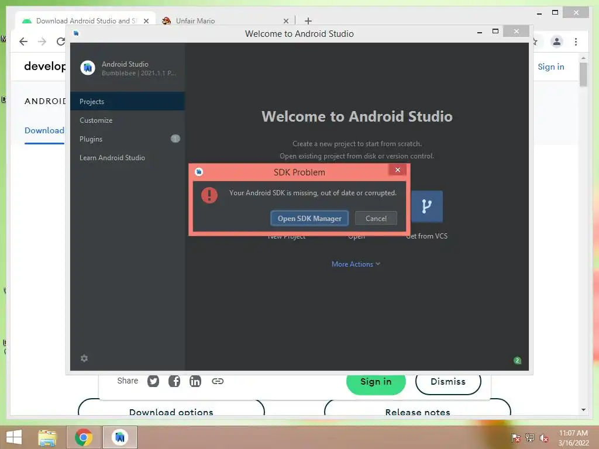Open a new Chrome tab
This screenshot has width=599, height=449.
point(308,21)
